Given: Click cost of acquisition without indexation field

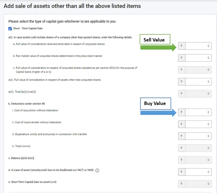Looking at the screenshot, I should pyautogui.click(x=198, y=112).
